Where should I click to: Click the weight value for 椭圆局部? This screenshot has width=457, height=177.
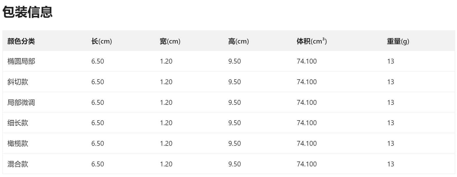[390, 61]
